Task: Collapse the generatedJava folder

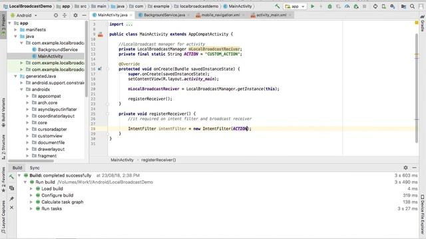Action: point(15,76)
